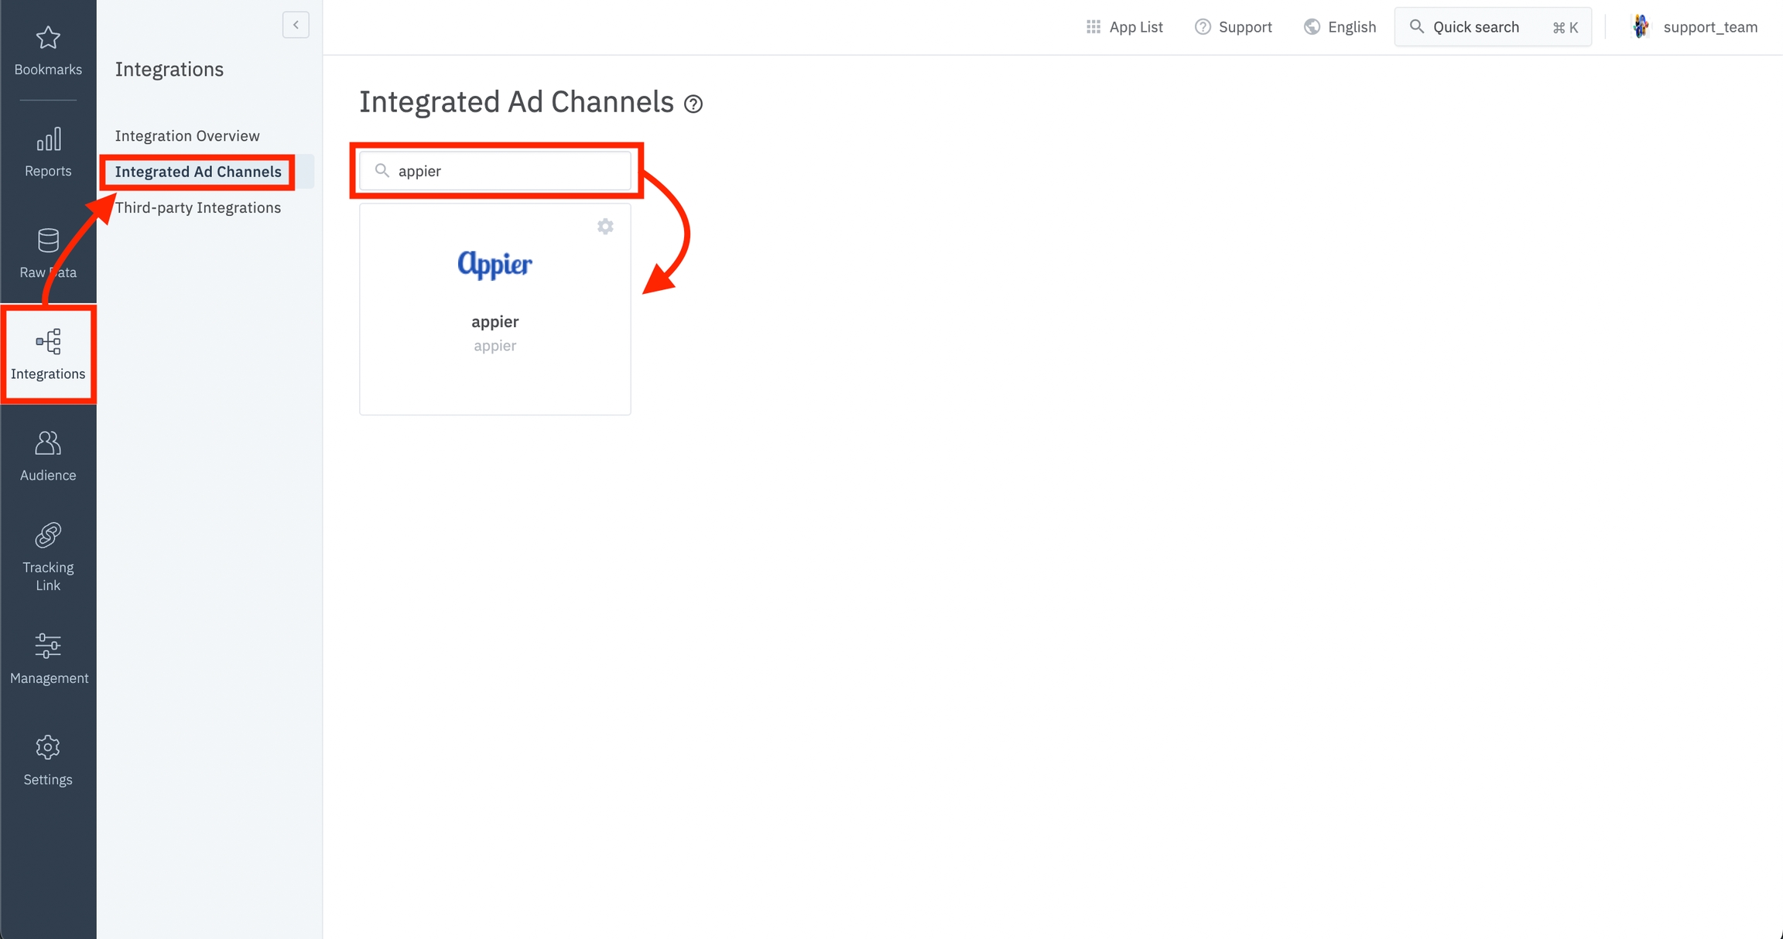Select Third-party Integrations menu item
The width and height of the screenshot is (1783, 939).
198,208
